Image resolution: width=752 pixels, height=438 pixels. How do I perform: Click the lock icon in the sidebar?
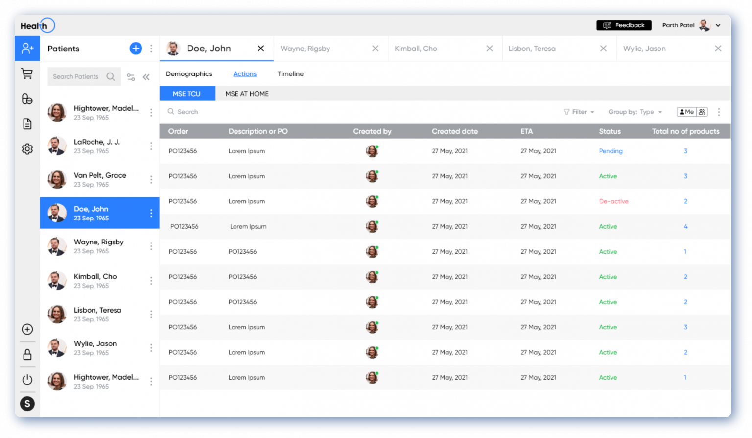[x=27, y=354]
